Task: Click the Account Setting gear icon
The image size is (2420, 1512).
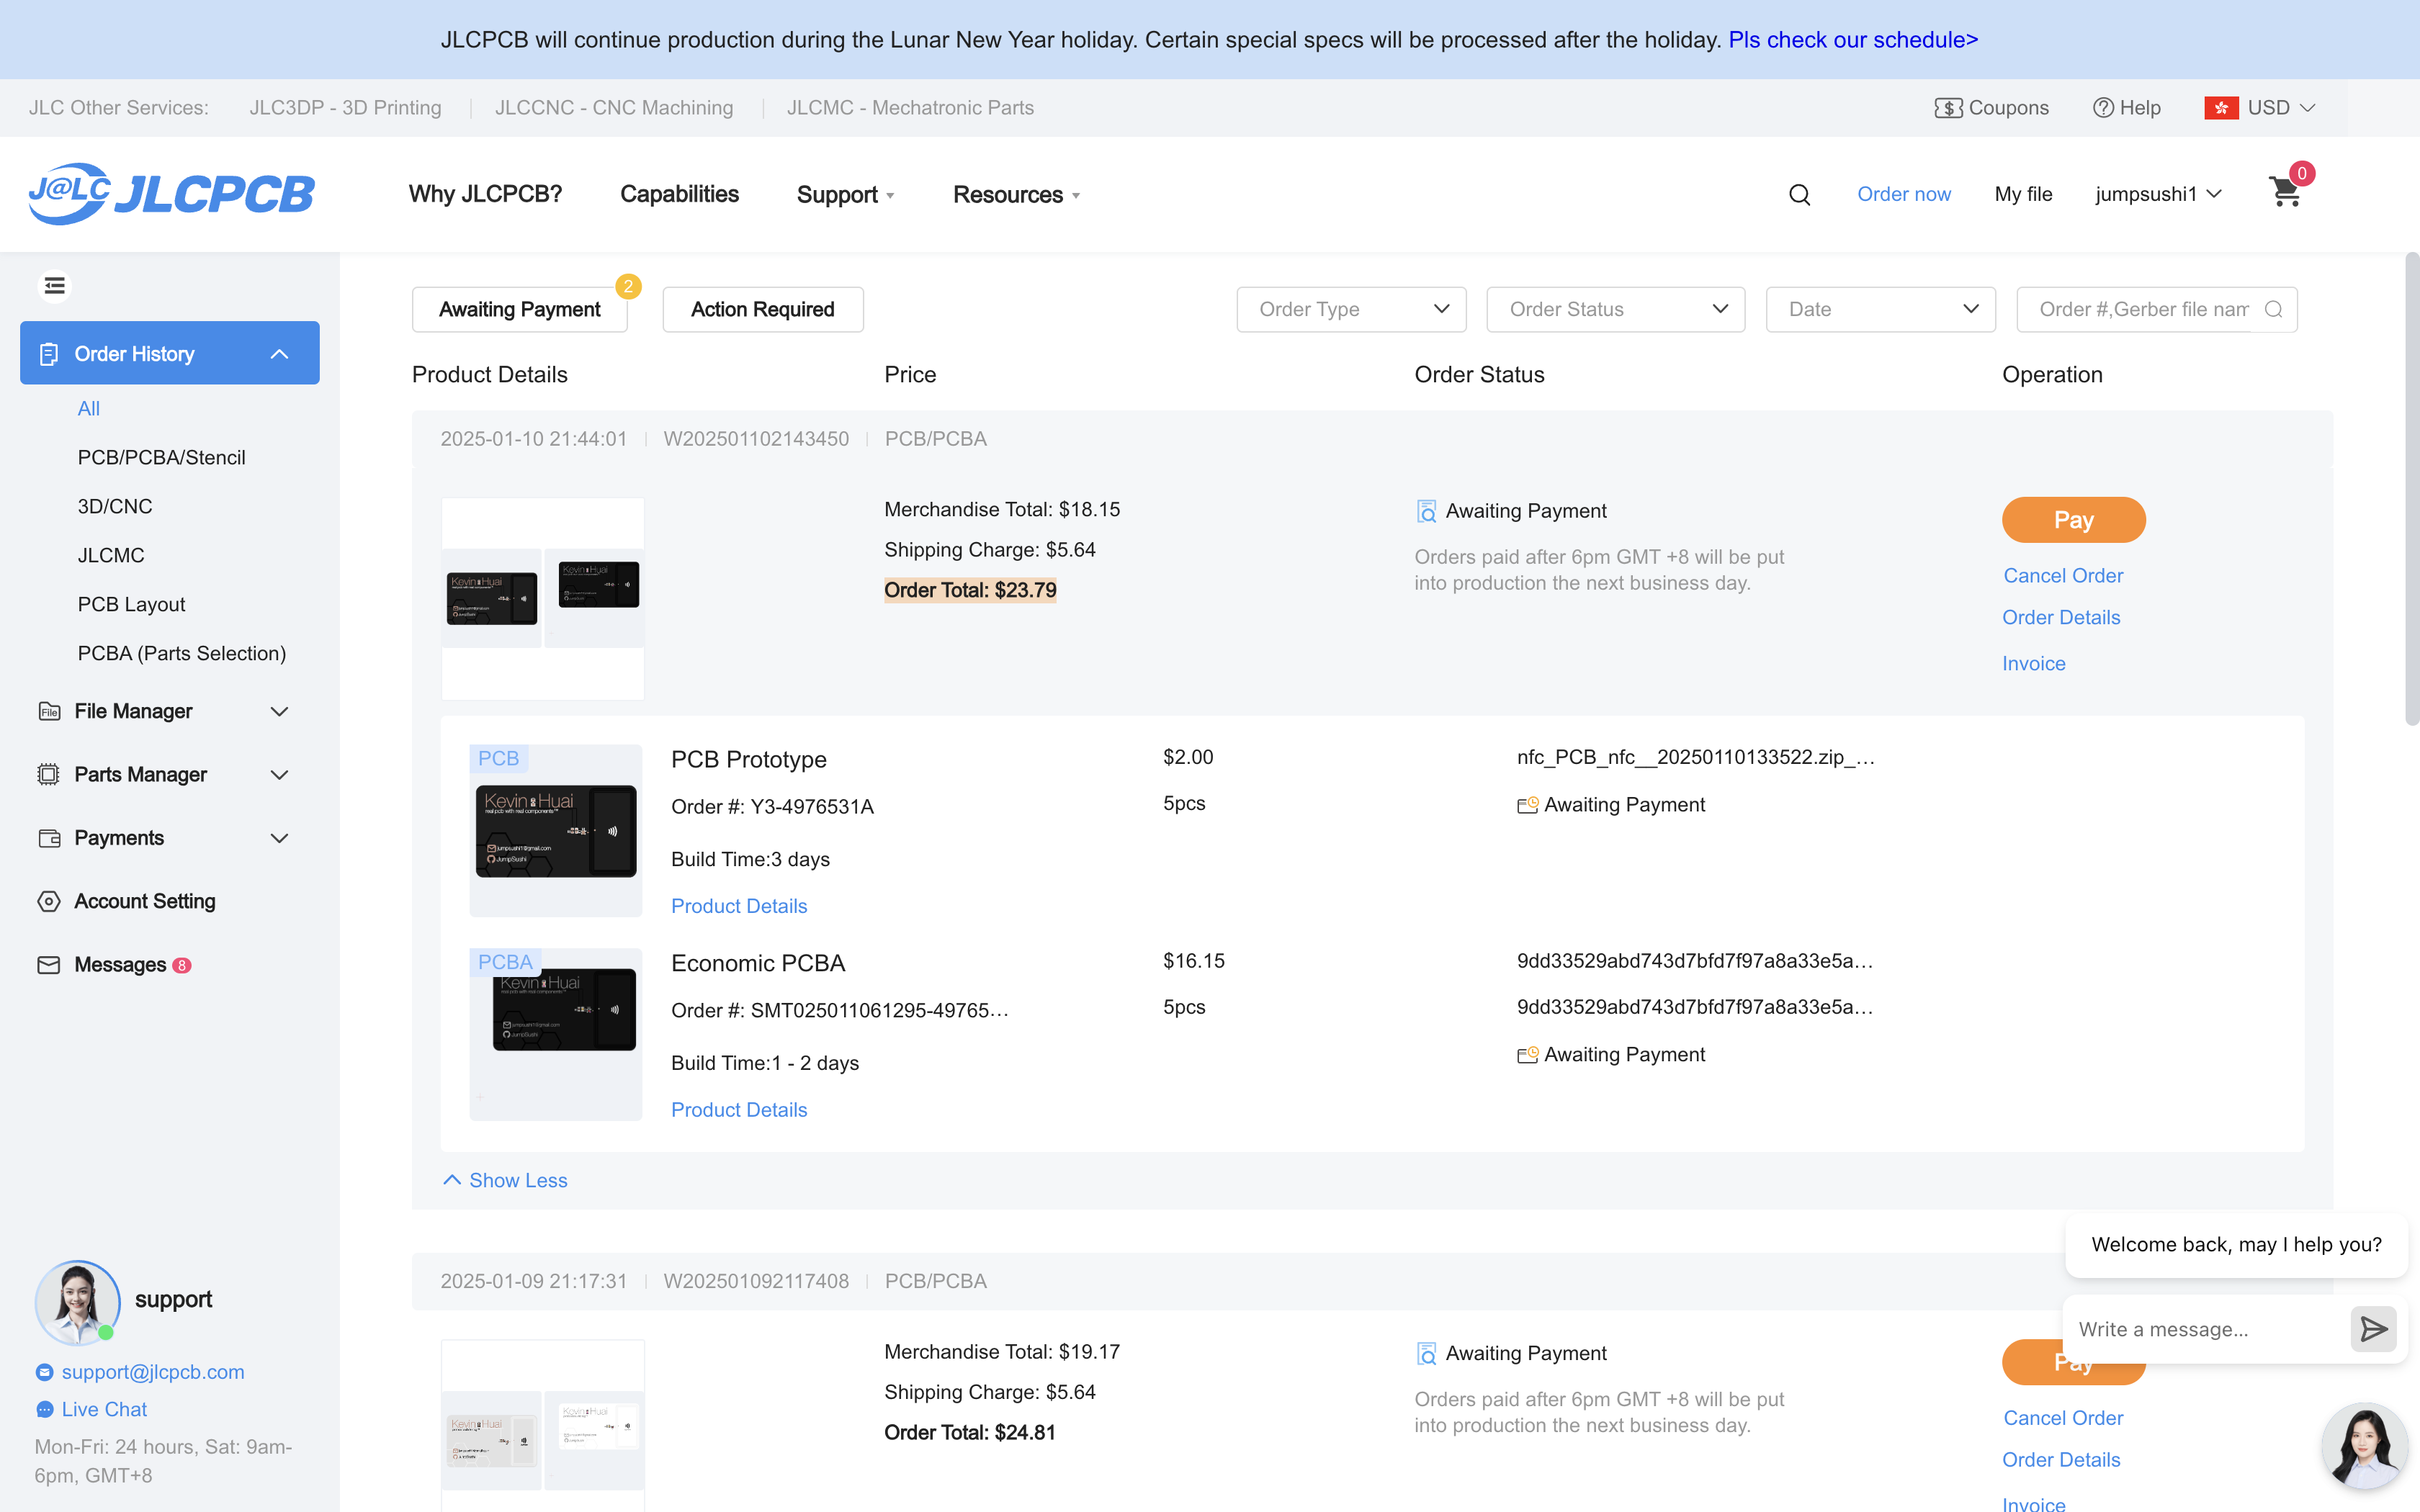Action: coord(48,901)
